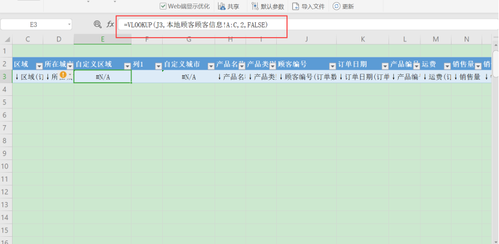
Task: Open the Name Box dropdown arrow
Action: click(69, 25)
